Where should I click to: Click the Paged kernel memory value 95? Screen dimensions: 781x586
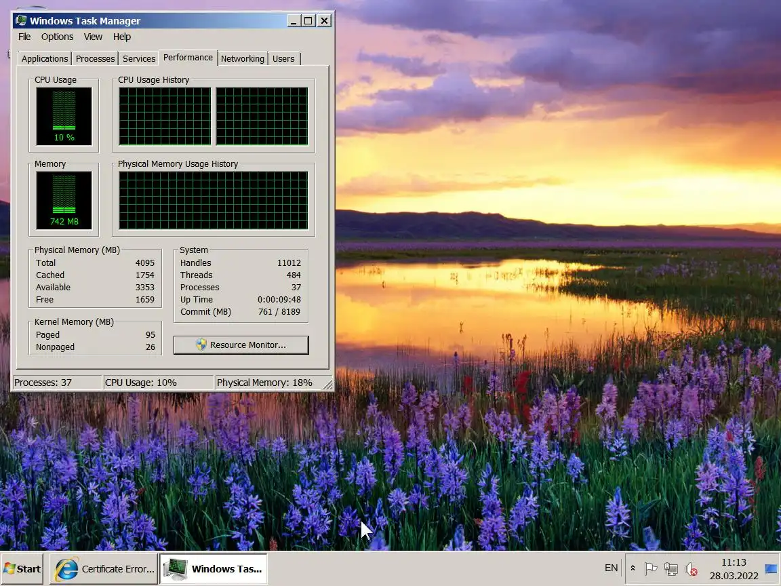click(x=151, y=335)
